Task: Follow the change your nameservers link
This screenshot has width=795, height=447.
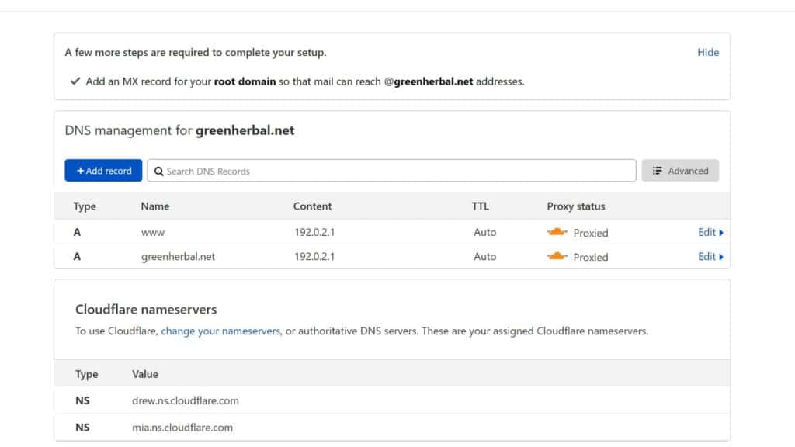Action: pyautogui.click(x=220, y=331)
